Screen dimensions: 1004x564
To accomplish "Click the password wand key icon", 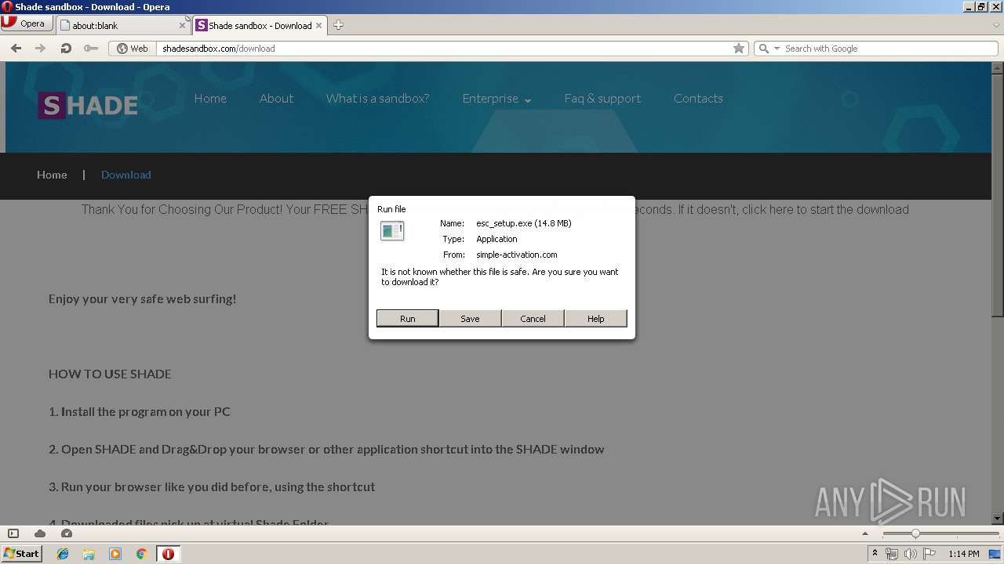I will [x=90, y=48].
